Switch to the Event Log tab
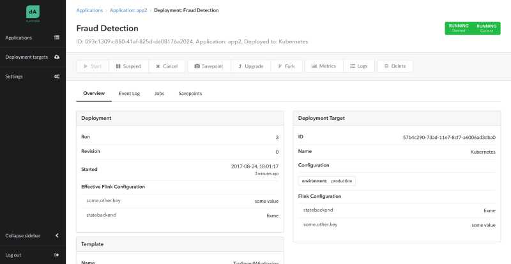511x264 pixels. pyautogui.click(x=129, y=93)
